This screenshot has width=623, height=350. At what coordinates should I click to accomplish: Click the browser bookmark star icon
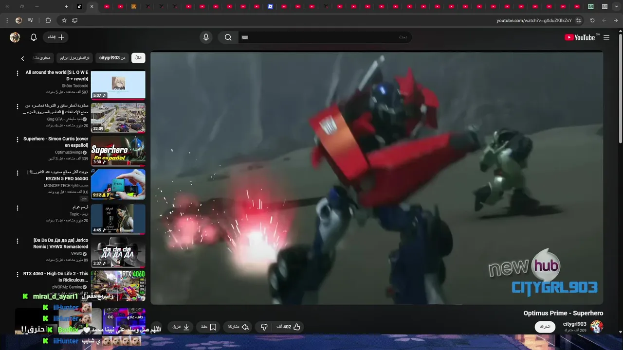point(64,20)
